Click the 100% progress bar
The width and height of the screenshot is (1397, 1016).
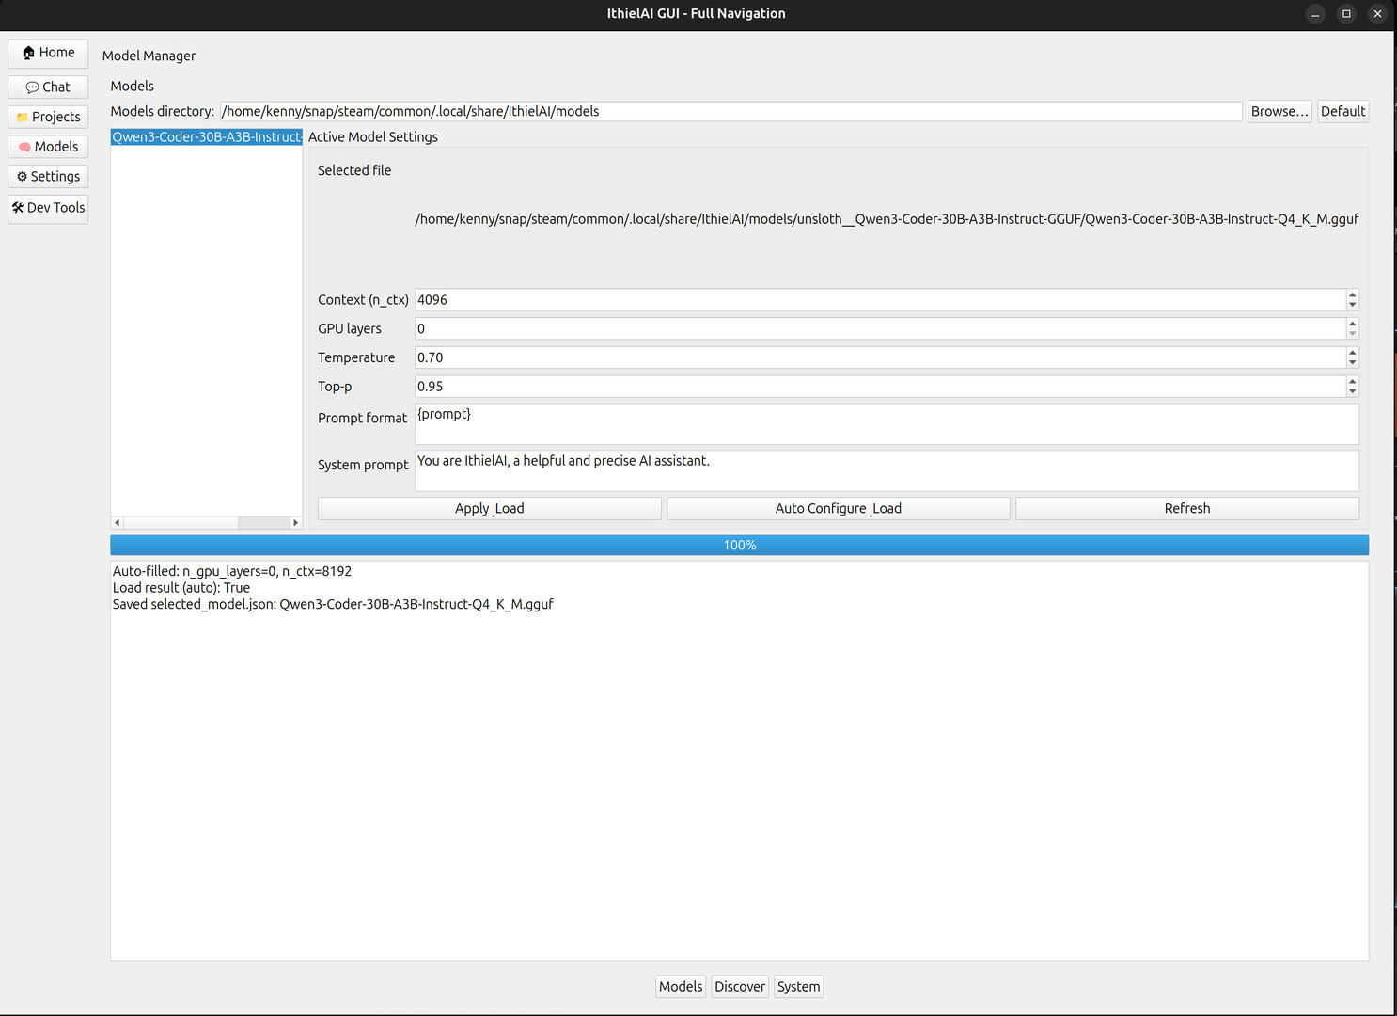739,545
